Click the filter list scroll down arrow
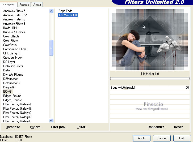Image resolution: width=193 pixels, height=142 pixels. tap(51, 121)
